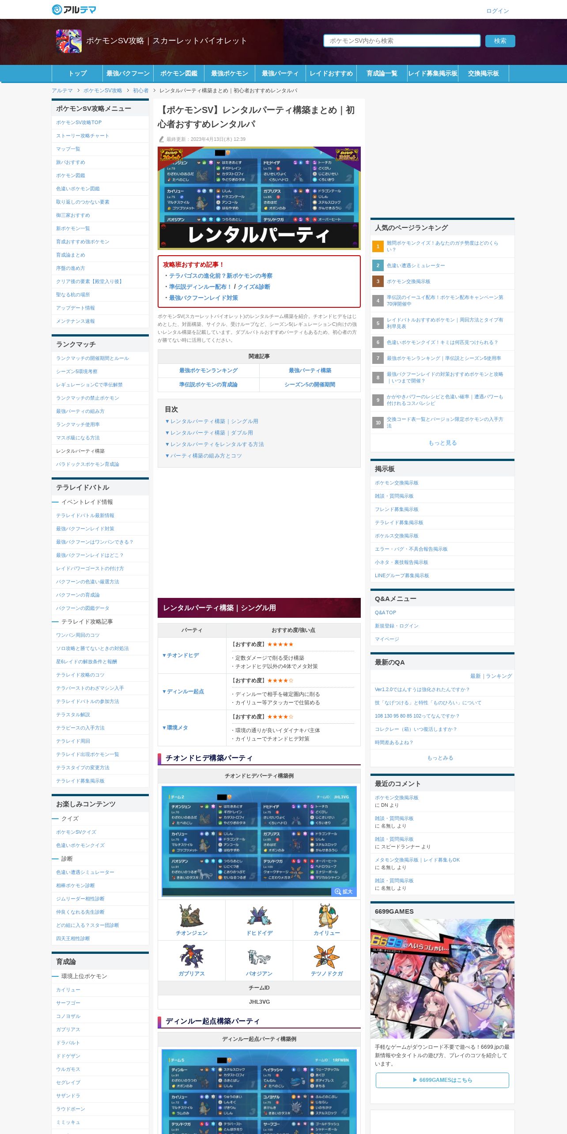Open フレンド募集掲示板 link

click(x=397, y=509)
